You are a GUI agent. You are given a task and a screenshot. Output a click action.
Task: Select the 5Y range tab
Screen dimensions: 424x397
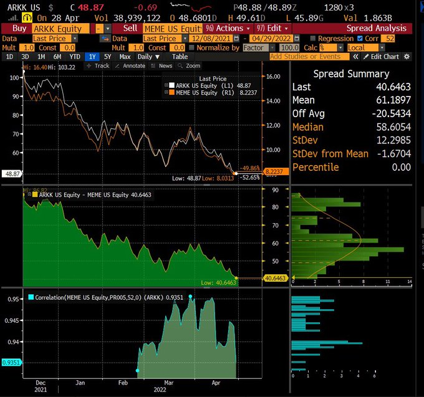pos(108,57)
